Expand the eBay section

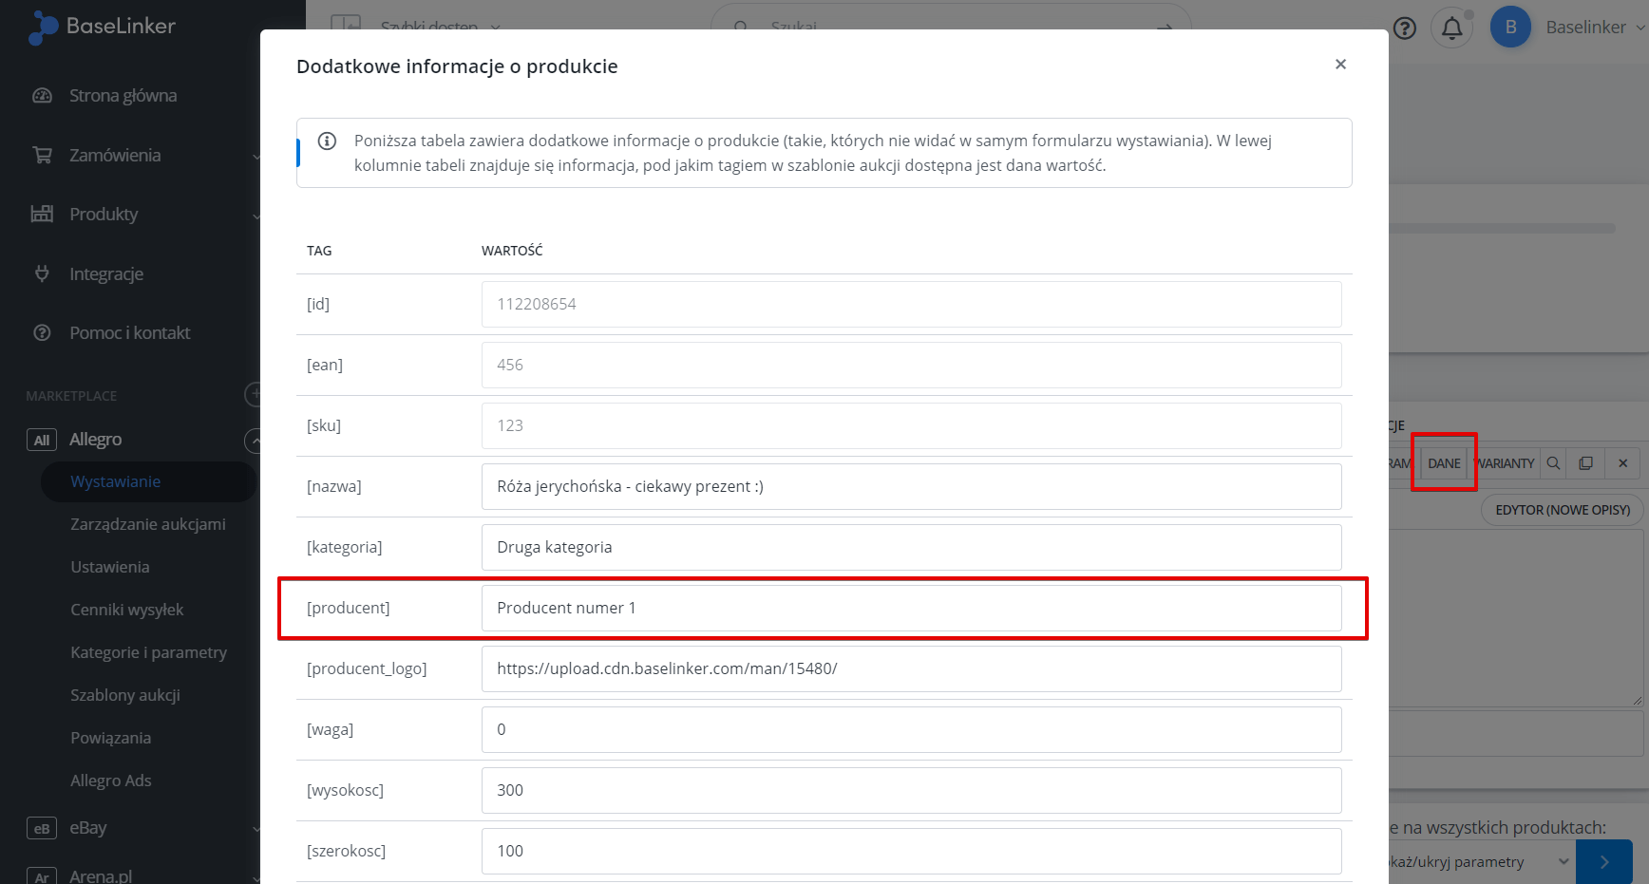point(255,829)
